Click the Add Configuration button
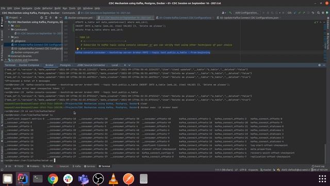The height and width of the screenshot is (186, 330). click(247, 12)
